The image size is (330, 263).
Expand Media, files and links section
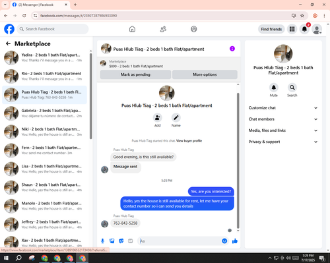coord(283,131)
